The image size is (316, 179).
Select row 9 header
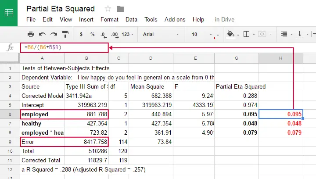(10, 142)
